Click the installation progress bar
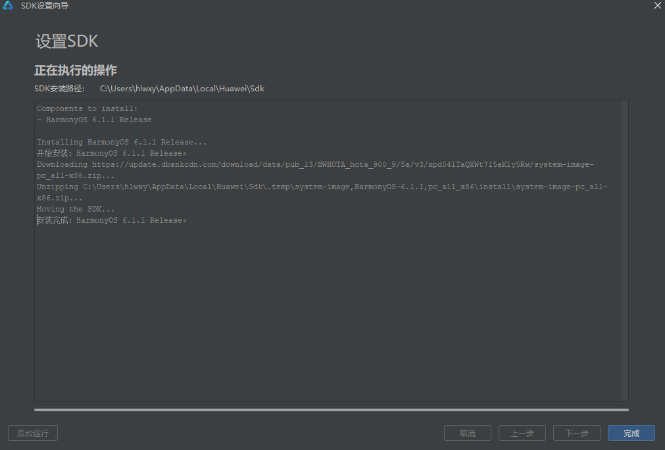Screen dimensions: 665x450 point(332,410)
